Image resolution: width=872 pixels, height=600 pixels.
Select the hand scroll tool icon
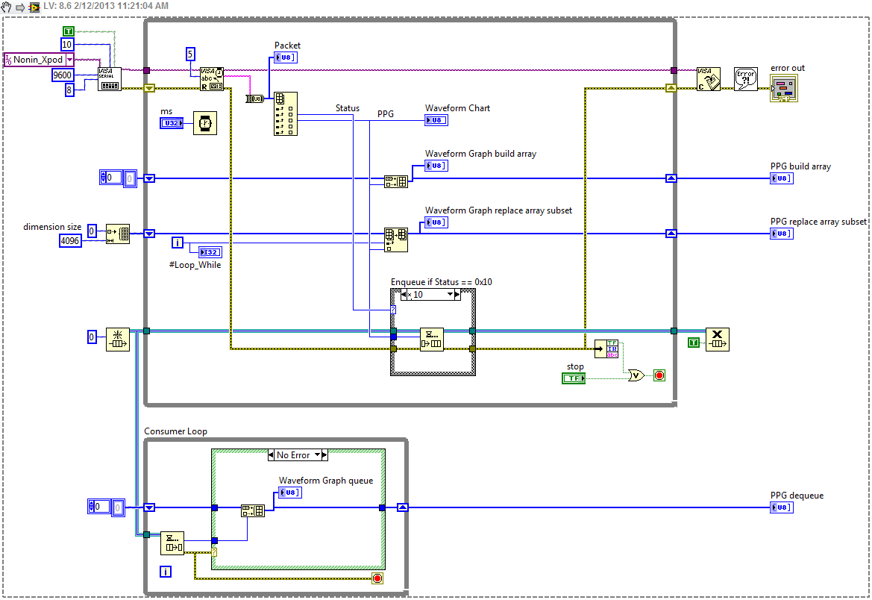pyautogui.click(x=7, y=7)
